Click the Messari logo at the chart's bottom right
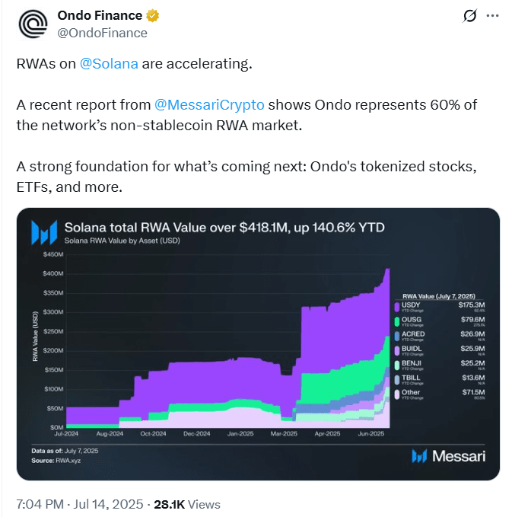The image size is (512, 517). (x=448, y=456)
